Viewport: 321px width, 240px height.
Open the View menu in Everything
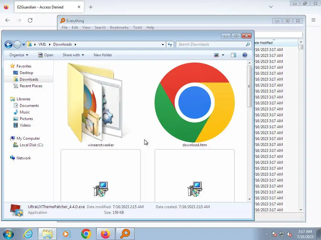(86, 27)
